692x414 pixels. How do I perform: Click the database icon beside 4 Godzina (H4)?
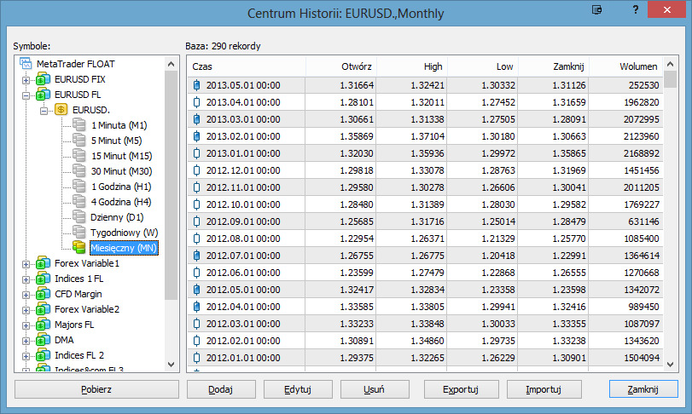[x=79, y=202]
